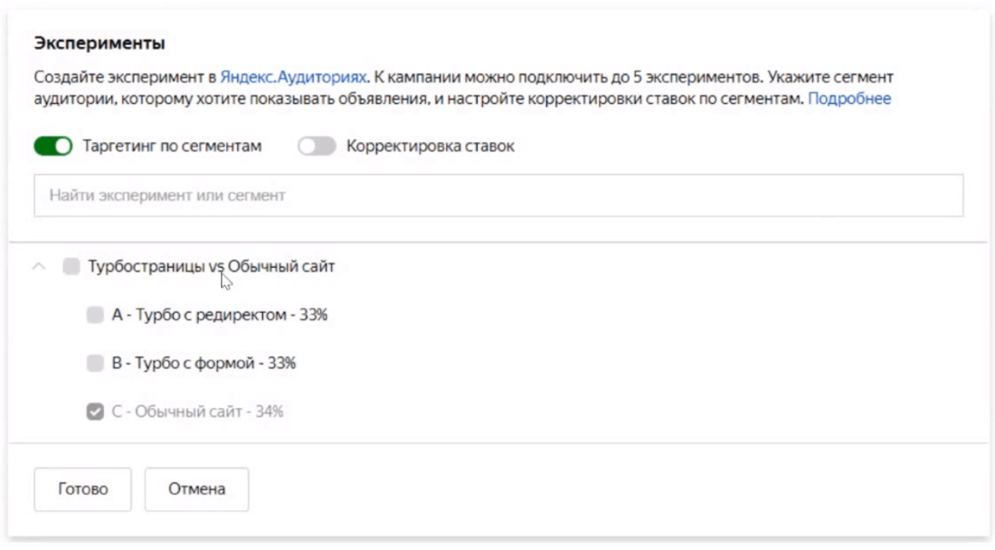Viewport: 995px width, 550px height.
Task: Select the Турбостраницы vs Обычный сайт experiment name
Action: coord(212,267)
